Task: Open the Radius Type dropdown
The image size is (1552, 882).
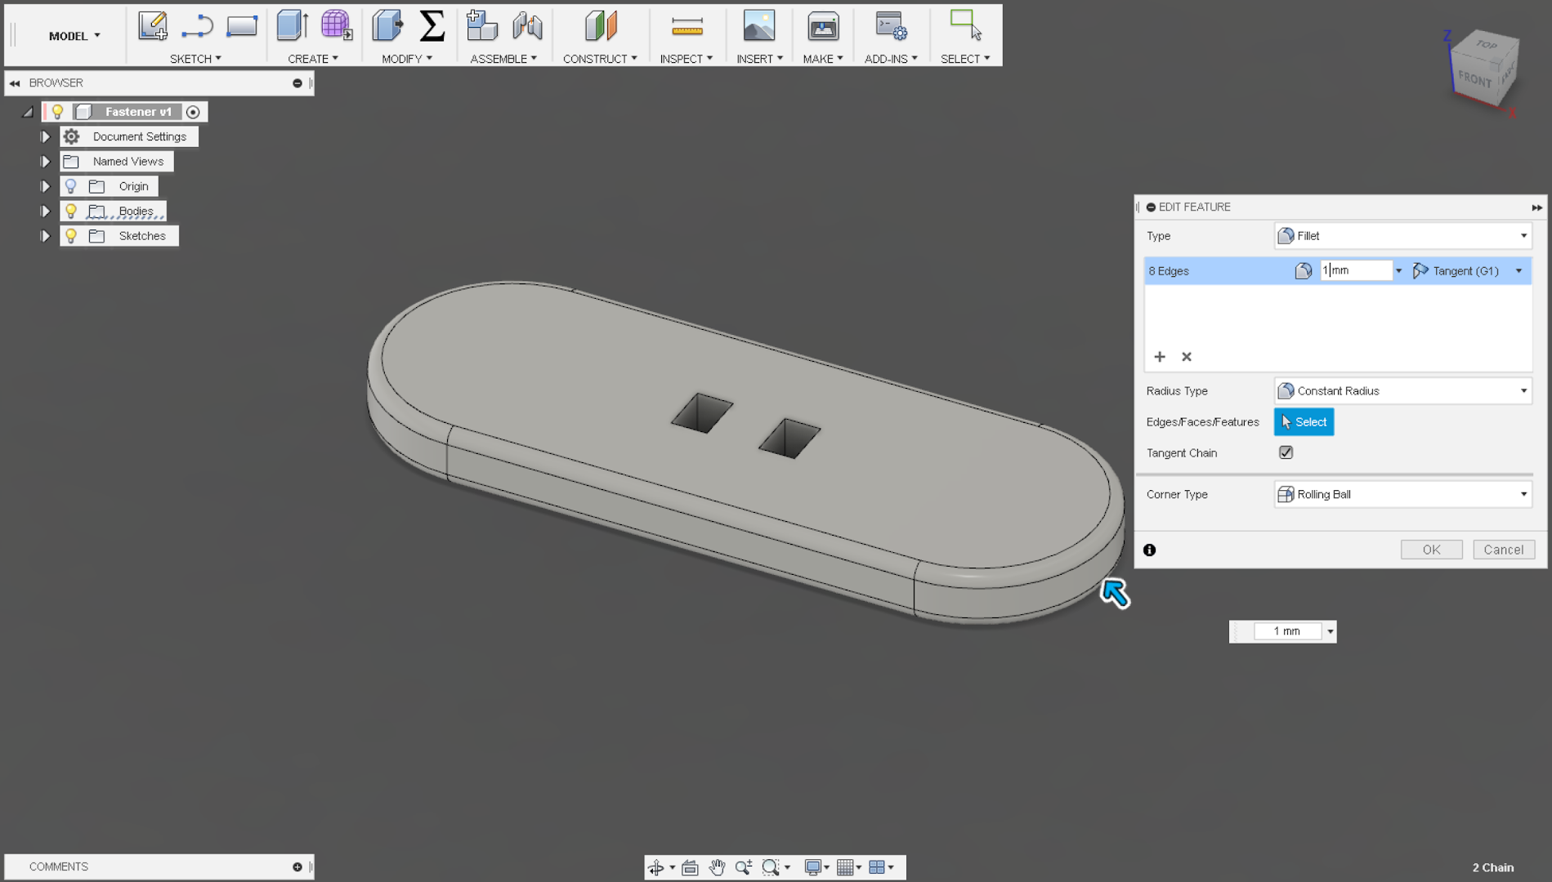Action: click(1402, 391)
